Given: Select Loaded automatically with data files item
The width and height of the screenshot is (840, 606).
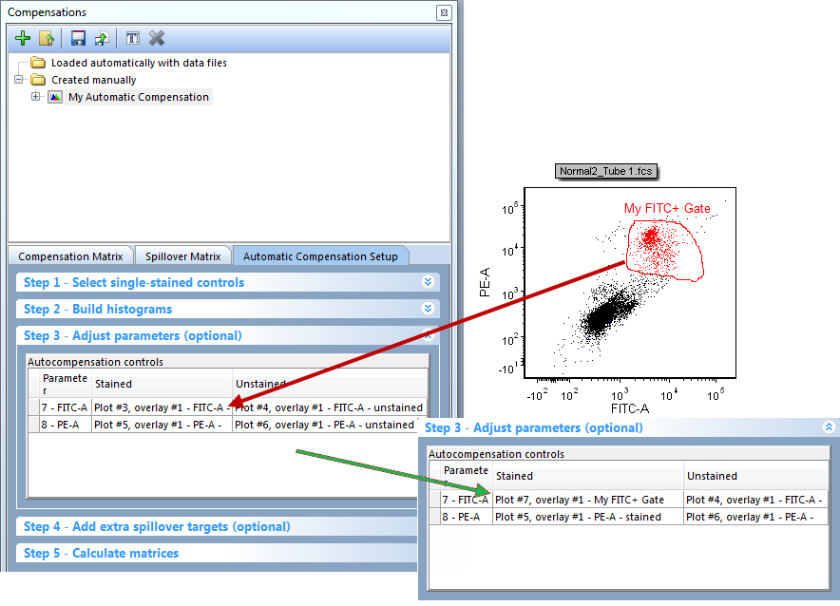Looking at the screenshot, I should pos(139,63).
